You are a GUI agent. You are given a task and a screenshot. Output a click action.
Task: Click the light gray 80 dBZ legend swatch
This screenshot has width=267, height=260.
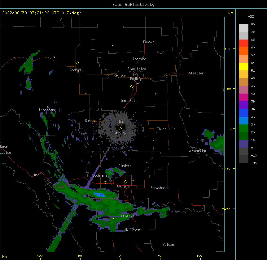pyautogui.click(x=243, y=28)
